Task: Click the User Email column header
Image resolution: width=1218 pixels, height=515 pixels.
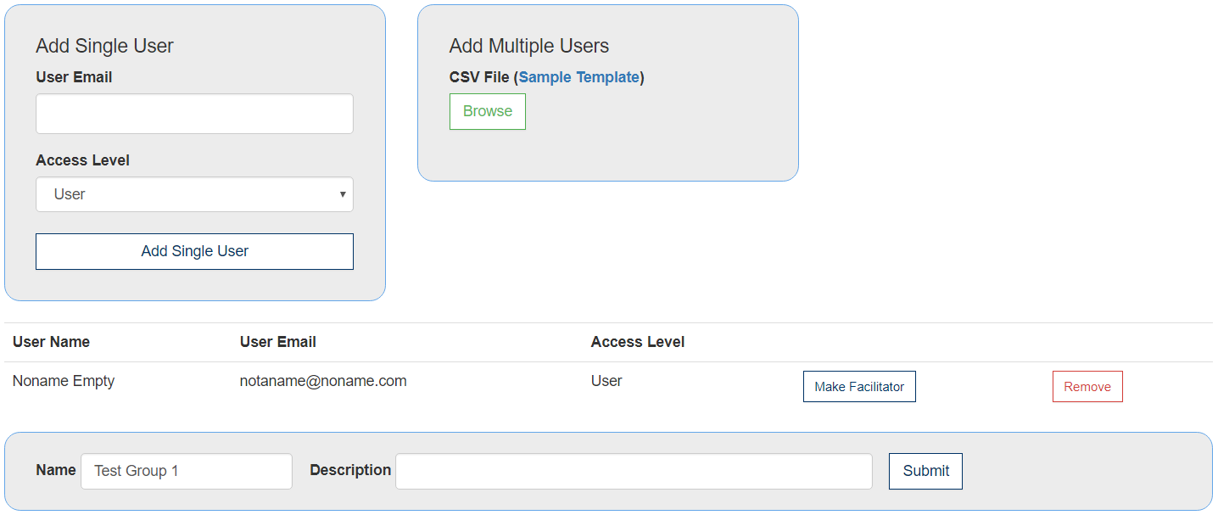Action: coord(278,342)
